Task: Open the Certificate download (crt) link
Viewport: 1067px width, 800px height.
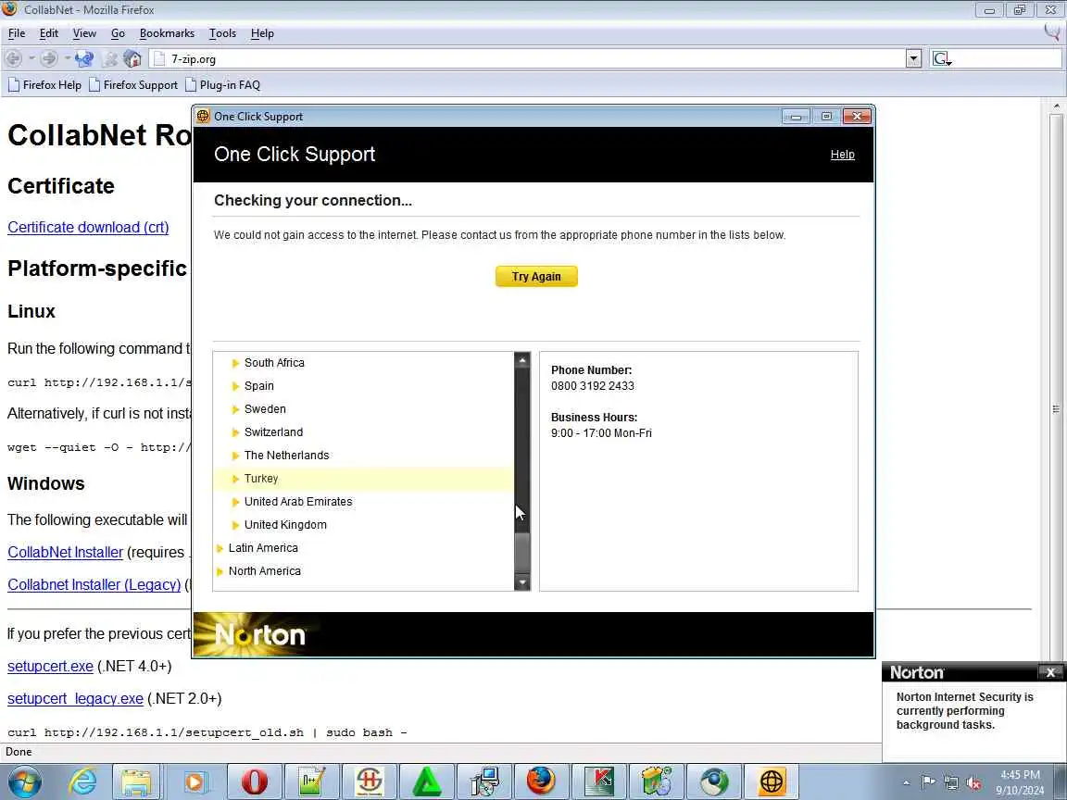Action: click(x=88, y=227)
